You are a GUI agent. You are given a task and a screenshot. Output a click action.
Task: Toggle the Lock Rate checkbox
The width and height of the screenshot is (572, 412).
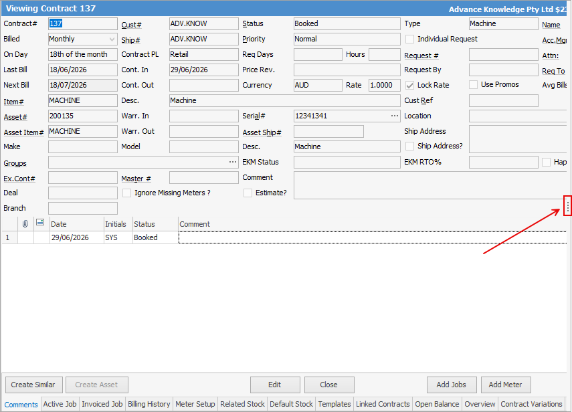(x=409, y=86)
